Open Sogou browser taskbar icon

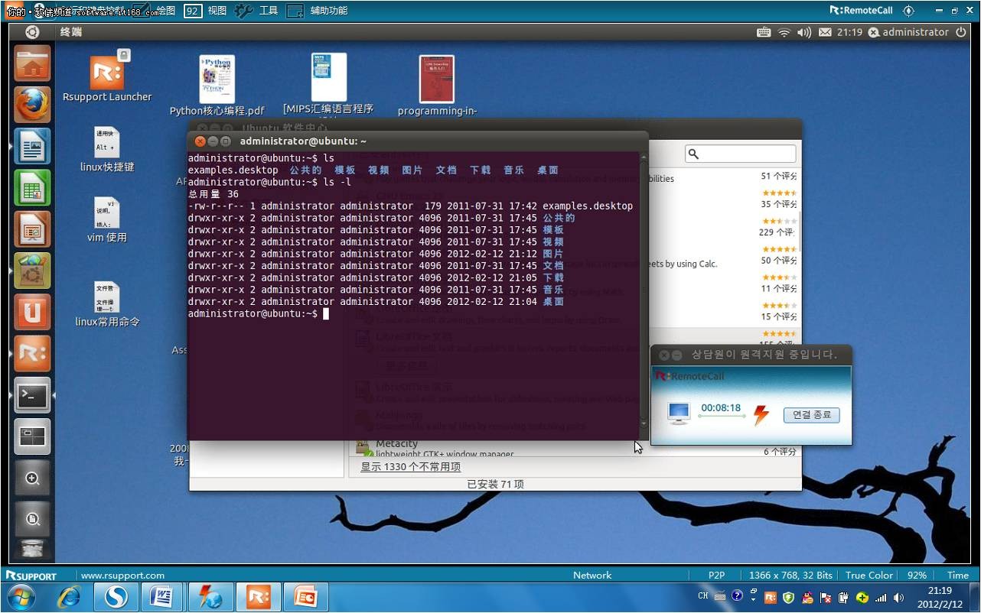[x=116, y=597]
